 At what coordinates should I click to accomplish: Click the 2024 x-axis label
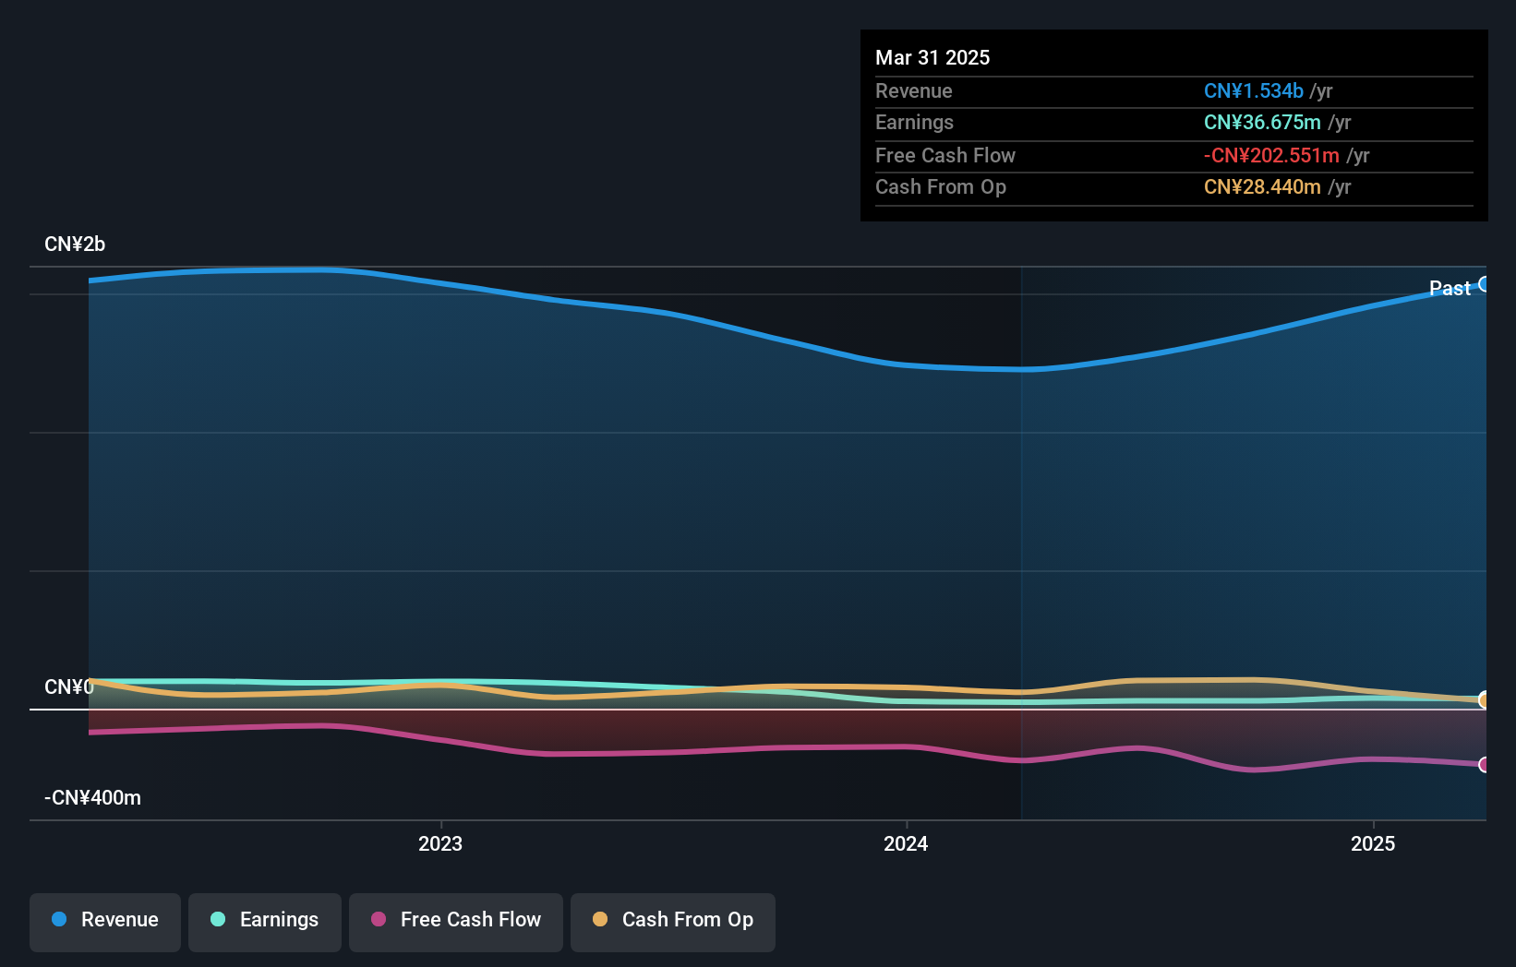pyautogui.click(x=906, y=843)
